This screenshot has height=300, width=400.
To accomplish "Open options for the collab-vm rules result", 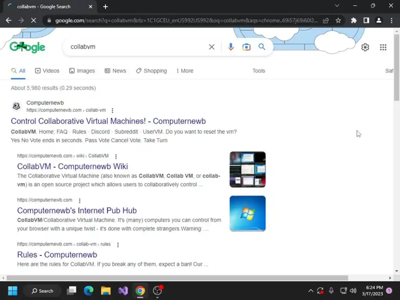I will point(118,245).
